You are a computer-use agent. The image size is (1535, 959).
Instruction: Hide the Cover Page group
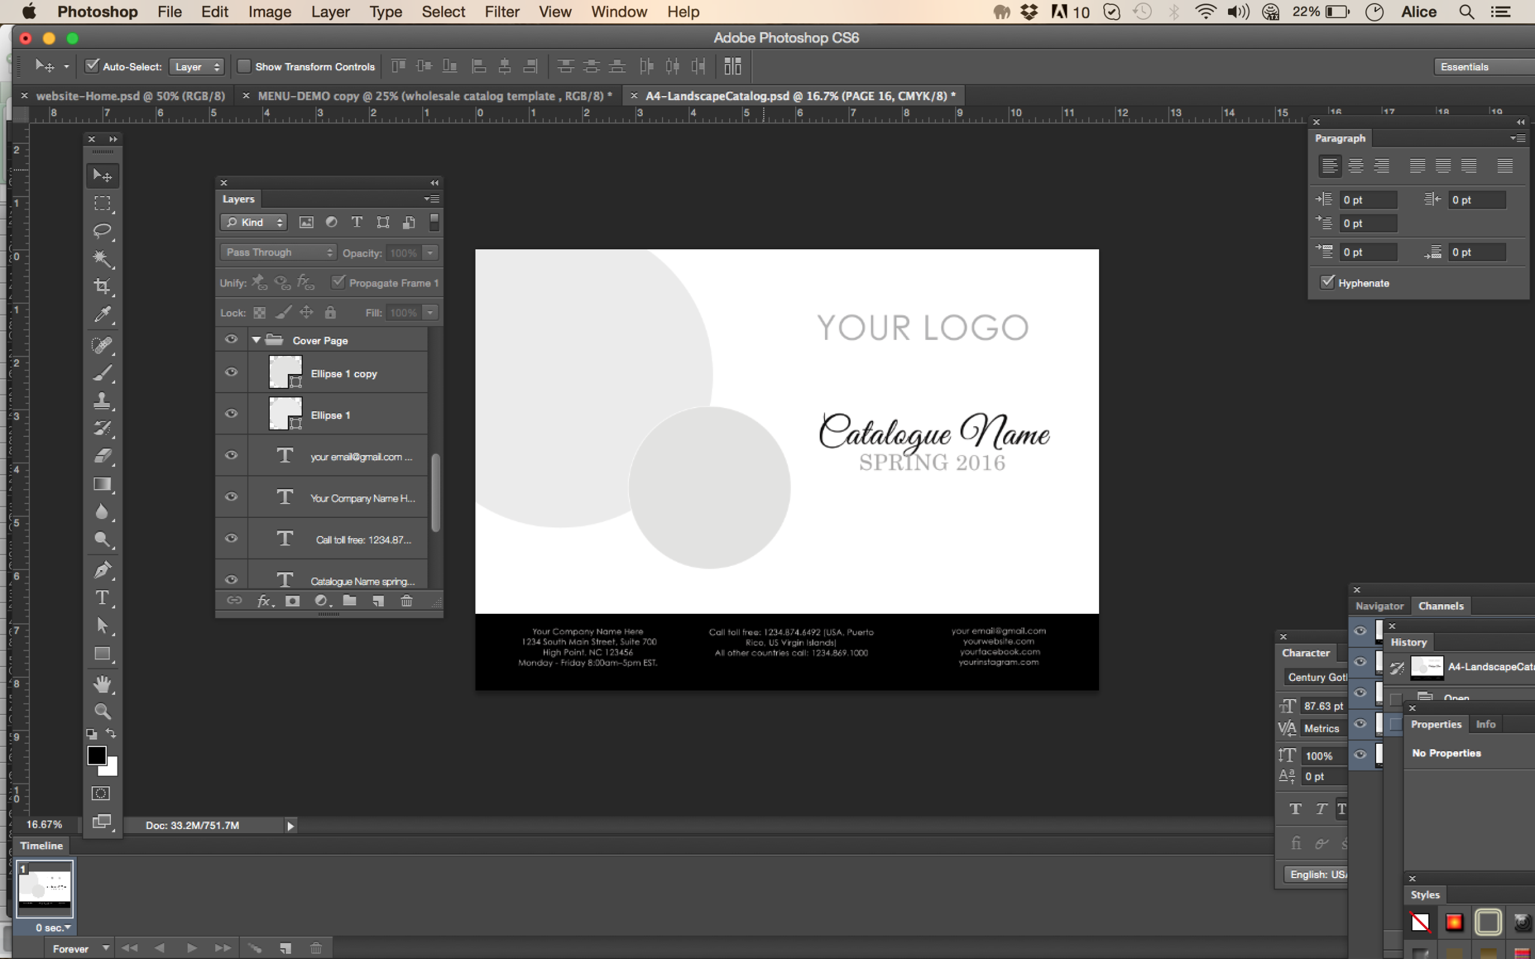231,340
